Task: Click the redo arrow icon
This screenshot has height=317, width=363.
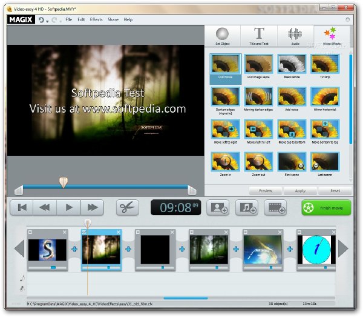Action: (54, 20)
